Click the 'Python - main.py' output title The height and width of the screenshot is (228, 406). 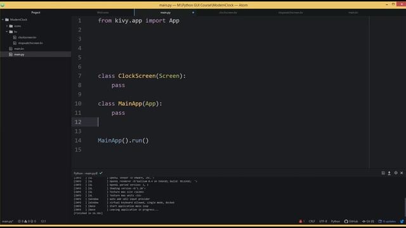click(86, 173)
